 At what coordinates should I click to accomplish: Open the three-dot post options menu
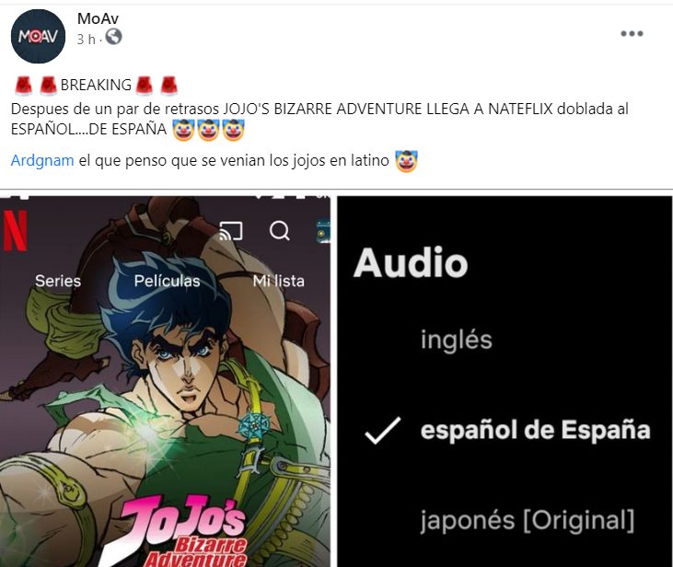pos(632,33)
